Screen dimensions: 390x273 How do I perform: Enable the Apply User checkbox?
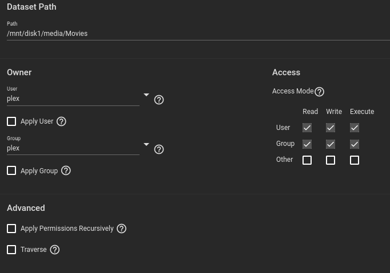(x=11, y=121)
